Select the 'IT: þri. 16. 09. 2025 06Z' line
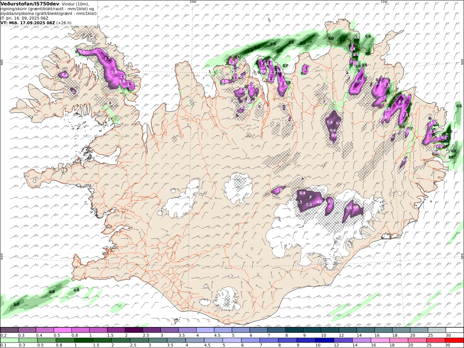Screen dimensions: 464x348 click(x=24, y=18)
